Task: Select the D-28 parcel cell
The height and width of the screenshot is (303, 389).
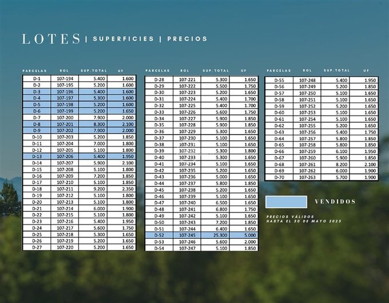Action: 160,80
